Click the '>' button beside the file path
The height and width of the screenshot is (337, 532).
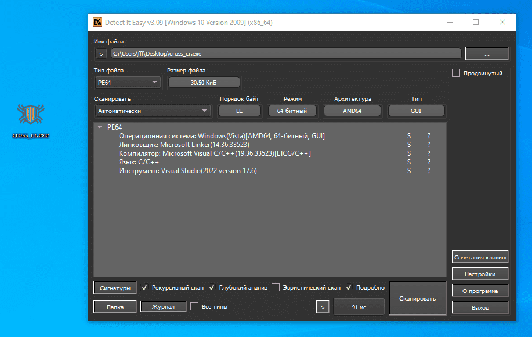point(101,54)
